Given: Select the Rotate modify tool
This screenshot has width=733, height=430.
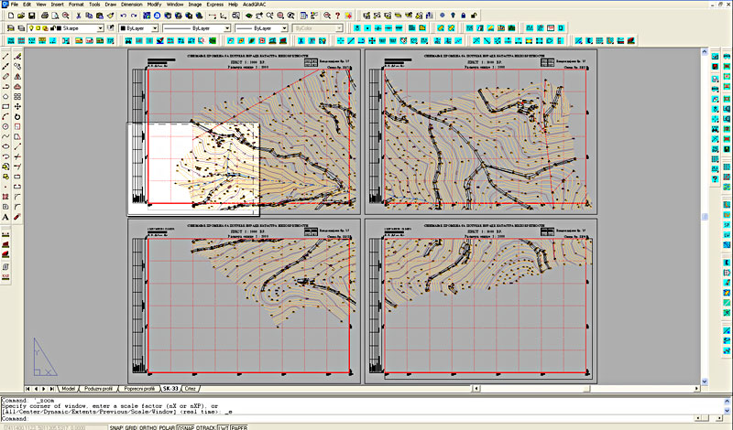Looking at the screenshot, I should point(18,117).
